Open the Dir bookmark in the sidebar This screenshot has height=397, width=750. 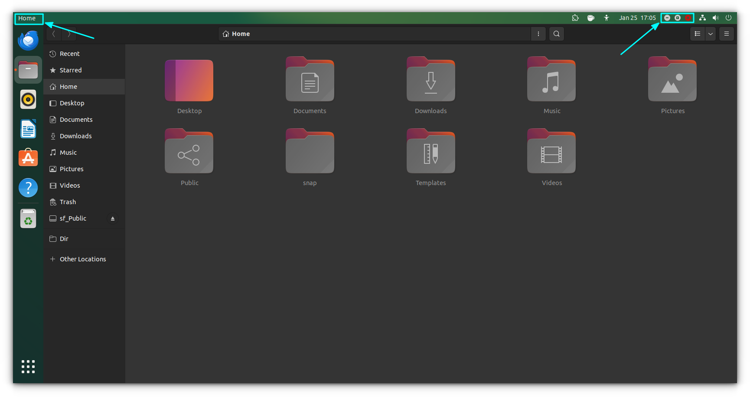click(x=64, y=238)
